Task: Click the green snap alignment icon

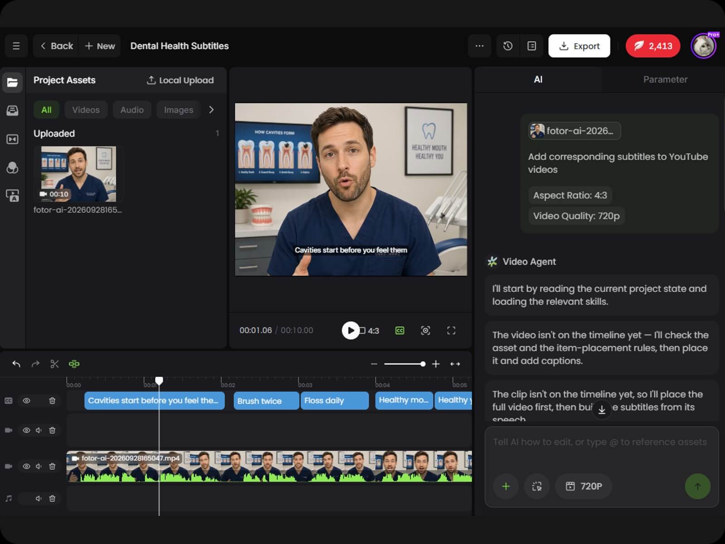Action: [74, 364]
